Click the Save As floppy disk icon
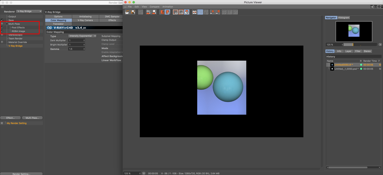 [x=133, y=12]
